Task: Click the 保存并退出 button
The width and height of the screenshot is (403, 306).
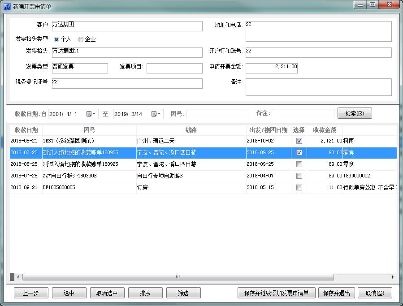Action: click(337, 293)
